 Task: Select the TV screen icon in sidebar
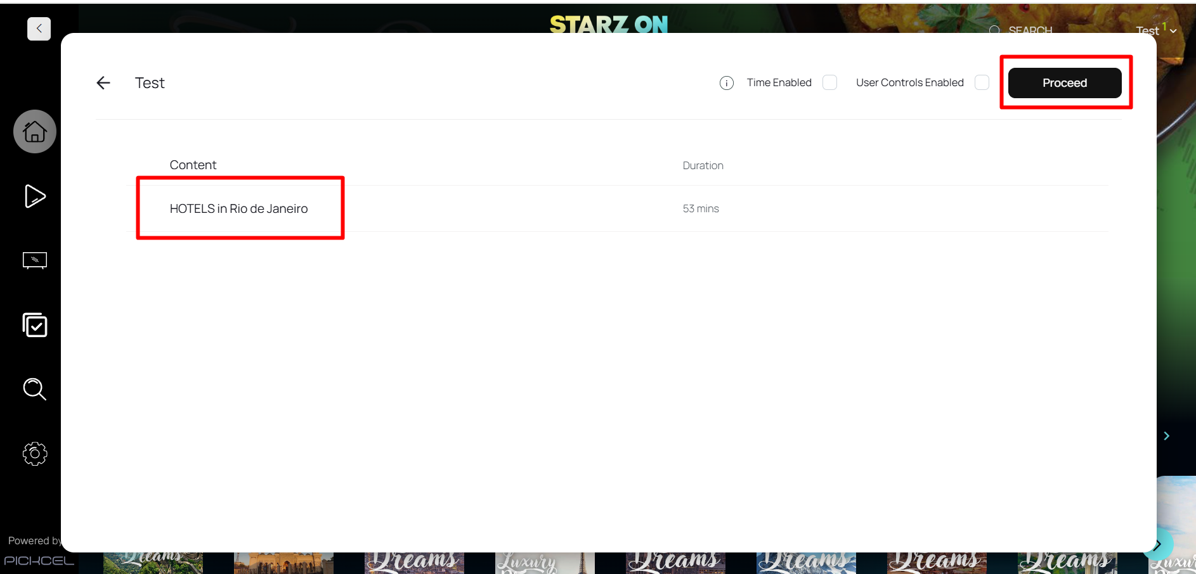[35, 260]
